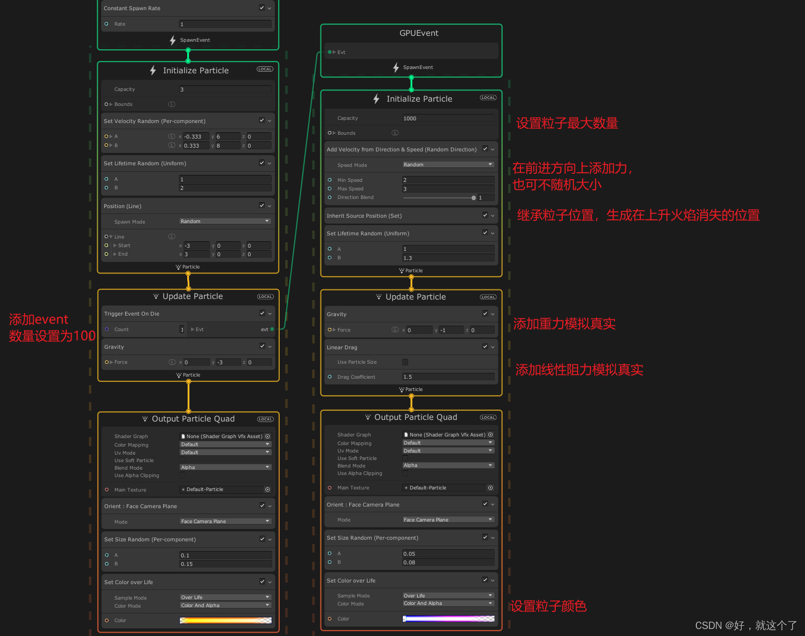
Task: Open Spawn Mode Random dropdown
Action: pyautogui.click(x=225, y=221)
